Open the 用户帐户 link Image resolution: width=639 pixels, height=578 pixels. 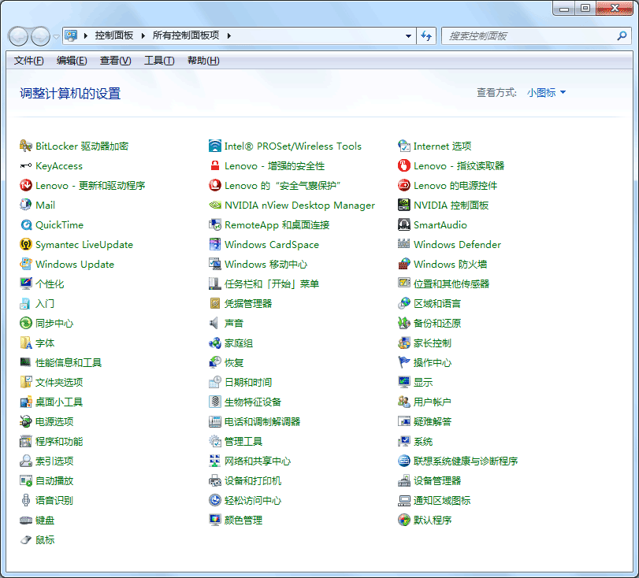pos(432,402)
